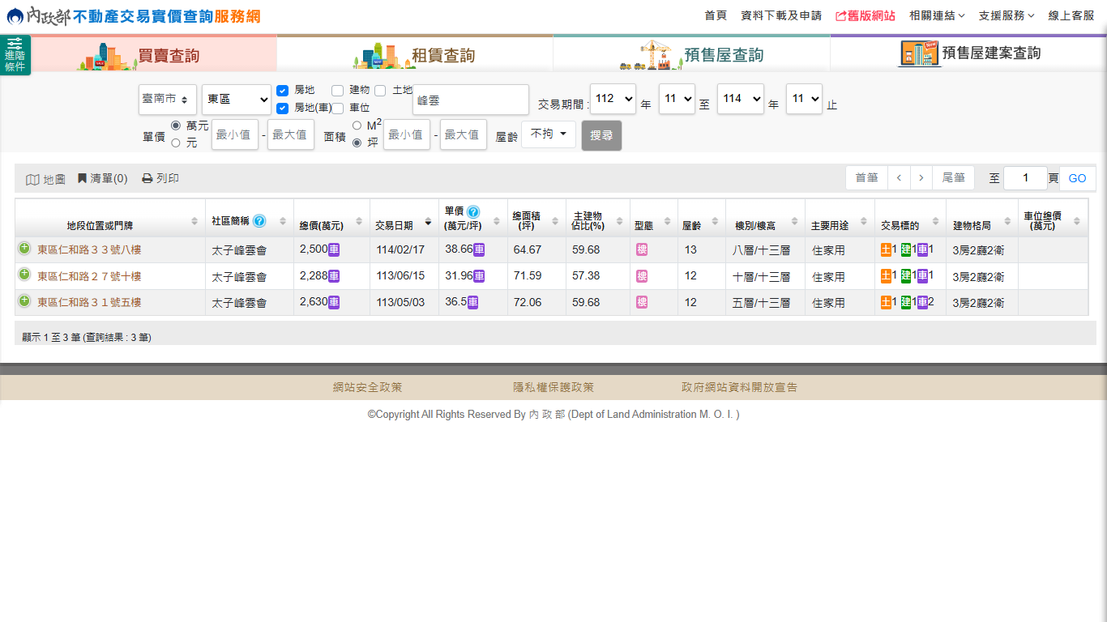The width and height of the screenshot is (1107, 622).
Task: Click the 搜尋 search button
Action: point(601,135)
